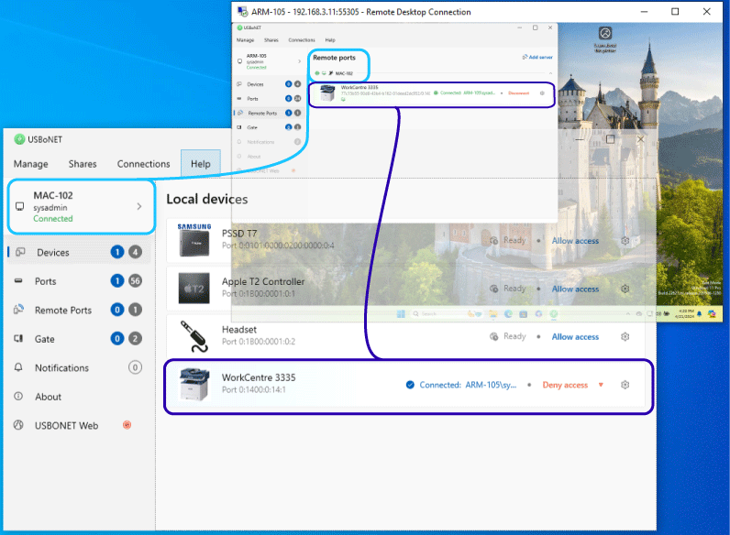Open the Start button on the remote taskbar
Image resolution: width=730 pixels, height=535 pixels.
coord(401,314)
